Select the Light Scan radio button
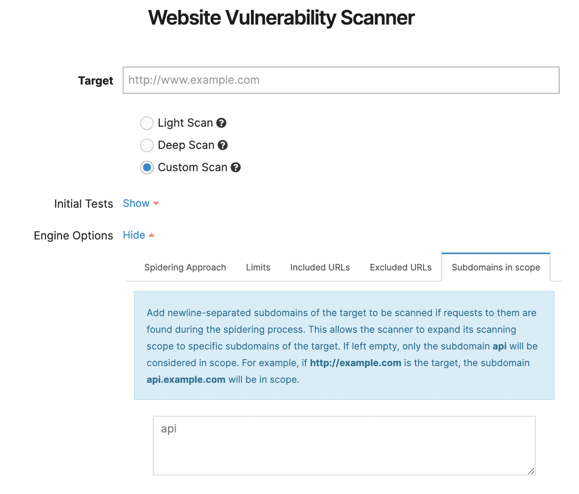 click(147, 123)
